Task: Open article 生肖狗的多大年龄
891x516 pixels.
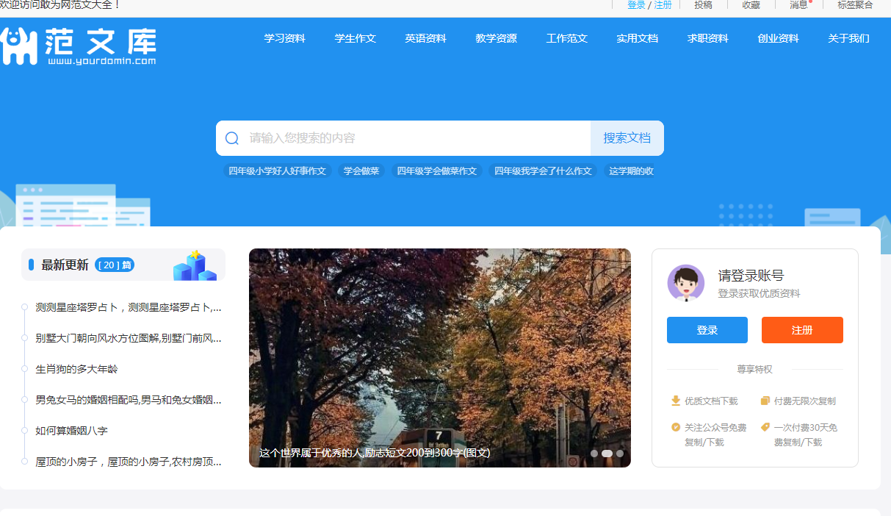Action: pyautogui.click(x=76, y=369)
